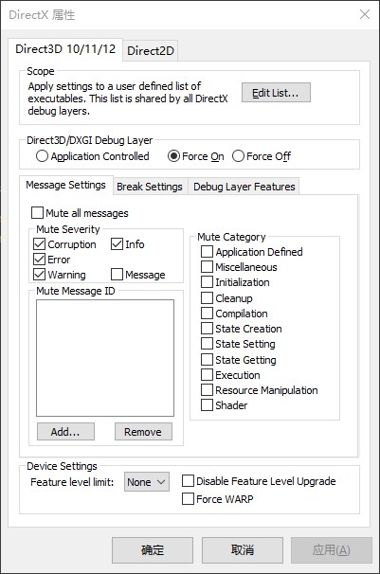Open the Feature level limit dropdown
The height and width of the screenshot is (574, 380).
[147, 482]
